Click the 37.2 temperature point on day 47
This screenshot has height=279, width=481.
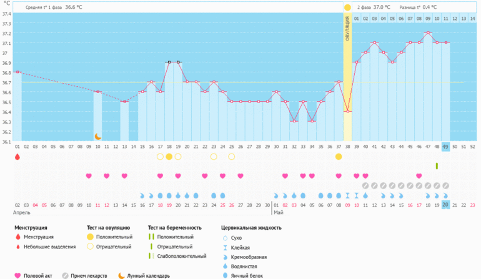point(428,33)
